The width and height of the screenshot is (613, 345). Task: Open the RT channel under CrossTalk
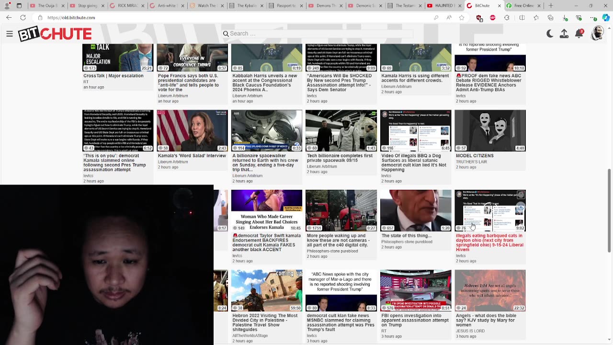pos(86,82)
